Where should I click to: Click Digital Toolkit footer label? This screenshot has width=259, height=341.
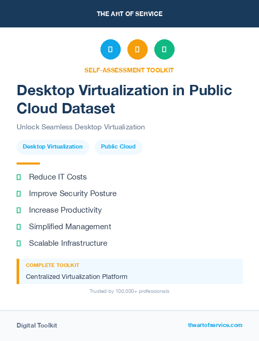tap(37, 325)
